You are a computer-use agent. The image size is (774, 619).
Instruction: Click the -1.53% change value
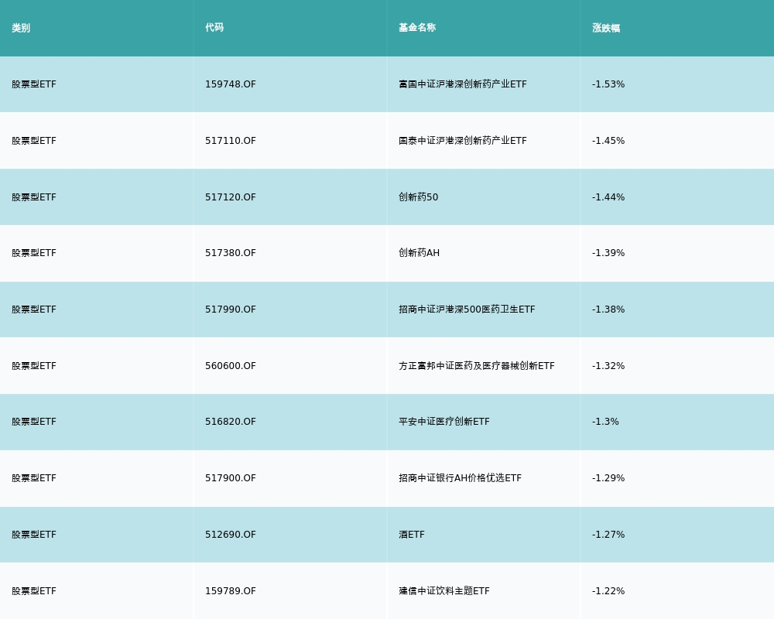pos(608,84)
